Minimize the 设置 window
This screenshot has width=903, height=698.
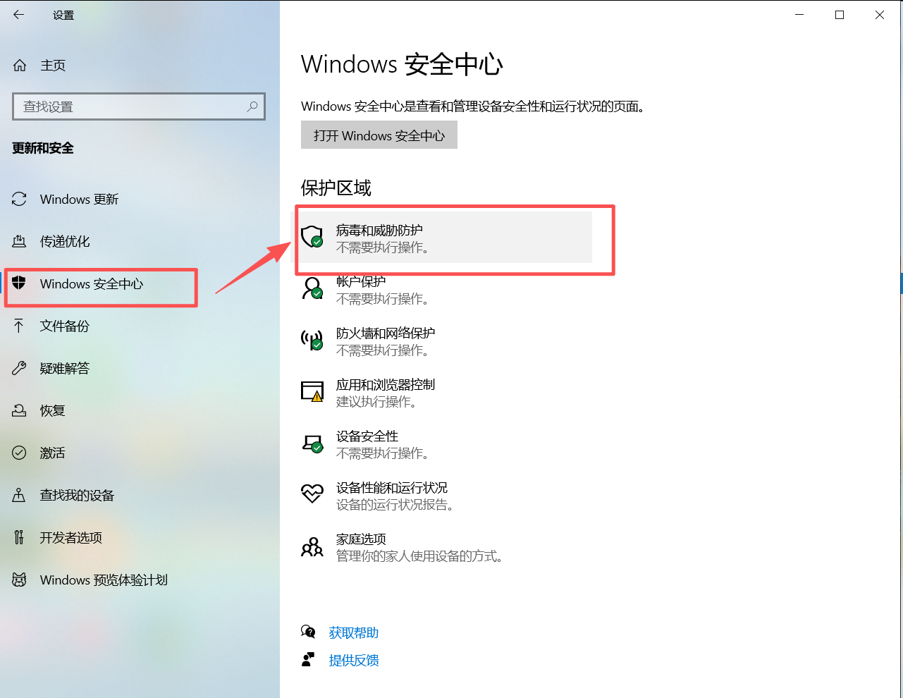(x=799, y=15)
